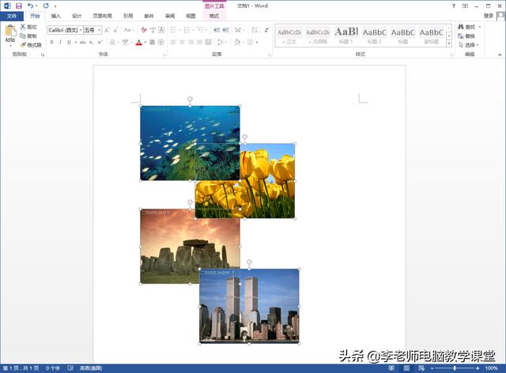Click the Text Highlight Color button

pos(125,42)
